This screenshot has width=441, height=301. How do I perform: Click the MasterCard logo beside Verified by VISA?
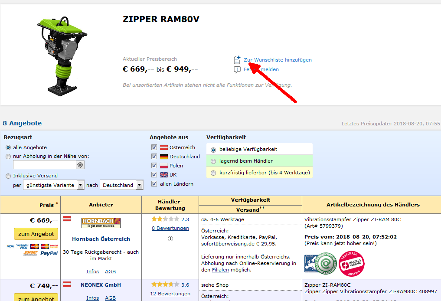35,246
